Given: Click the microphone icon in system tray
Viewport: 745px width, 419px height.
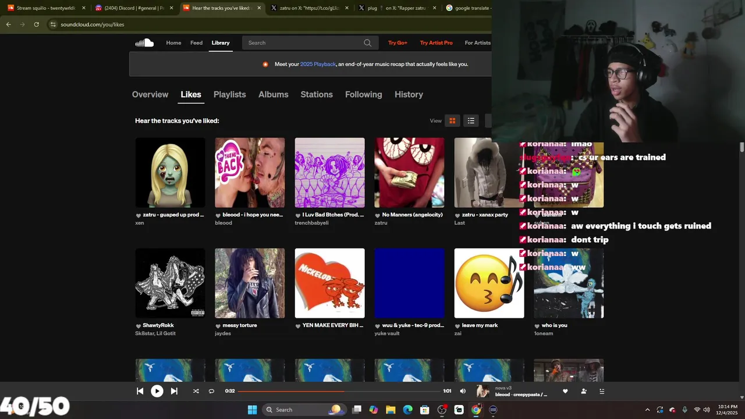Looking at the screenshot, I should tap(684, 410).
